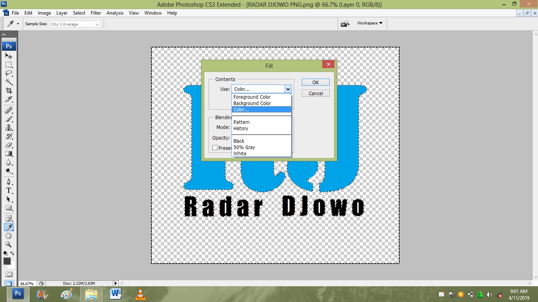
Task: Collapse the toolbox with the double arrow
Action: click(4, 35)
